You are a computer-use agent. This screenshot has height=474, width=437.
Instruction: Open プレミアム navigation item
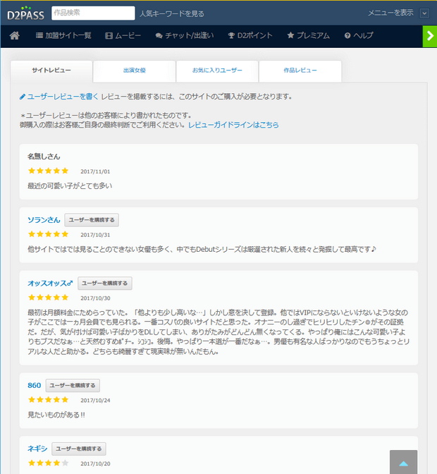pos(308,35)
